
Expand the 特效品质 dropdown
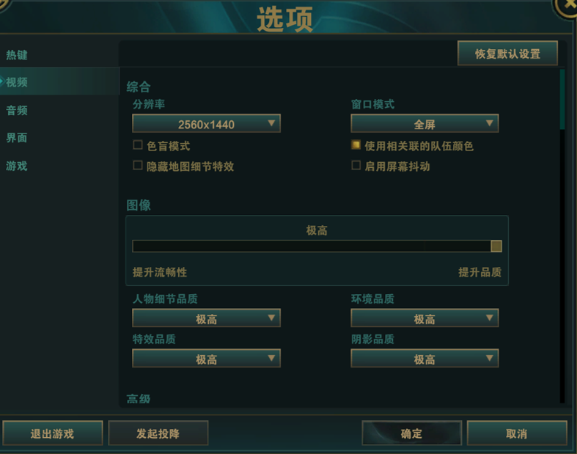[206, 359]
